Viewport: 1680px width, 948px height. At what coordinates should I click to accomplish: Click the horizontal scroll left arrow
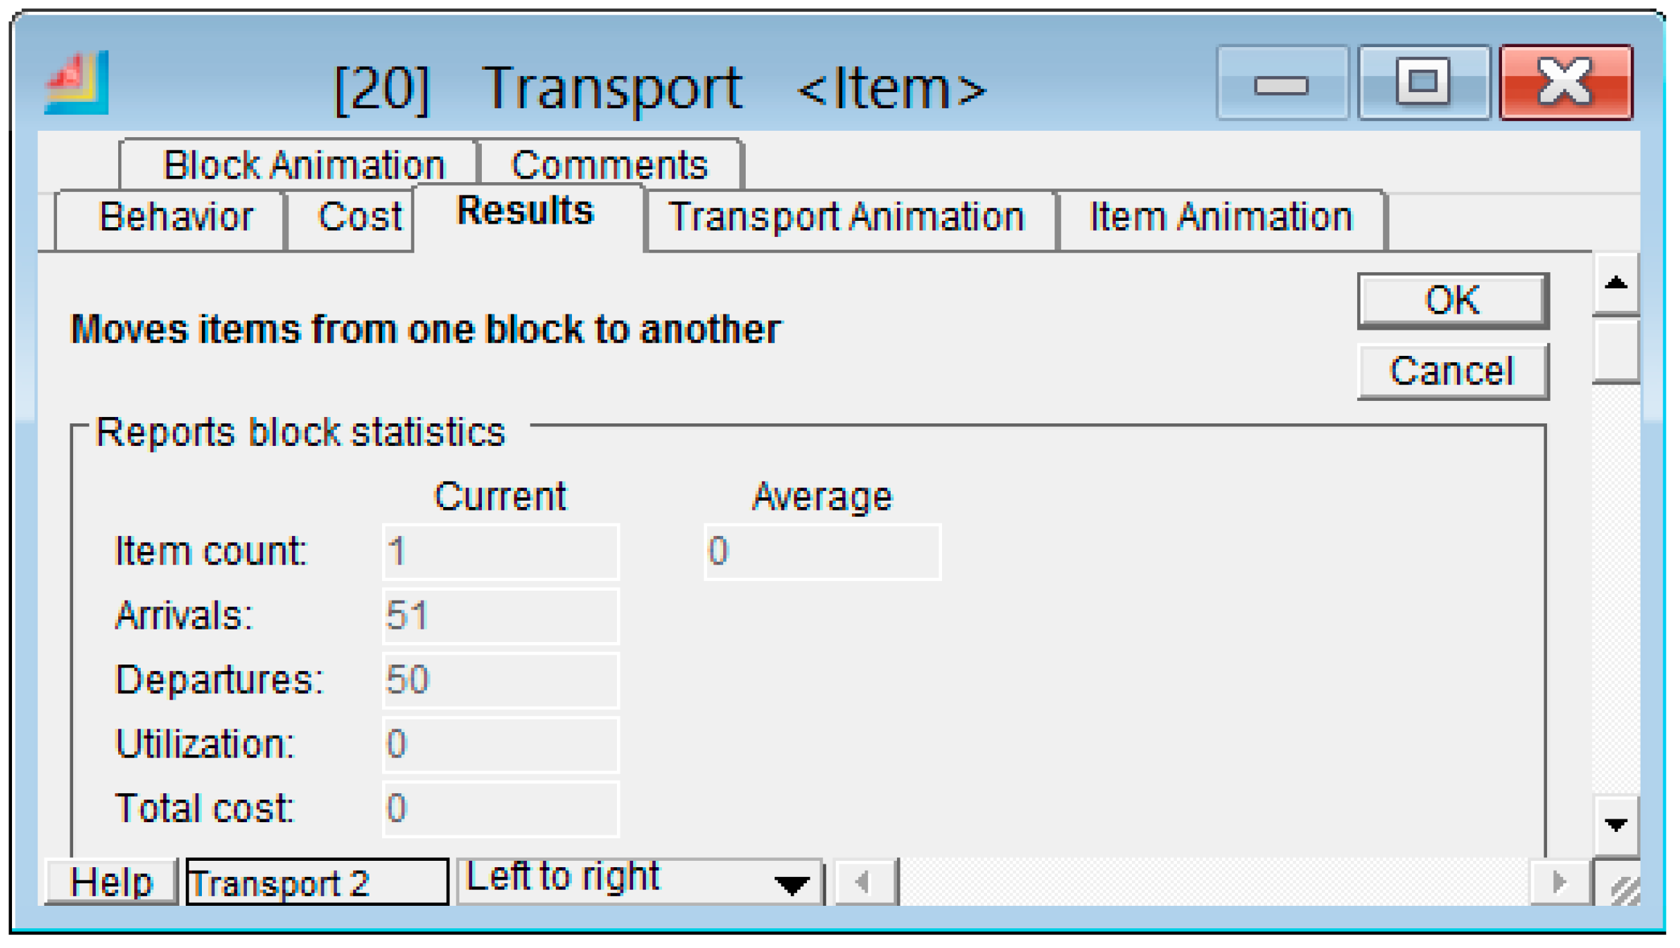(x=865, y=881)
